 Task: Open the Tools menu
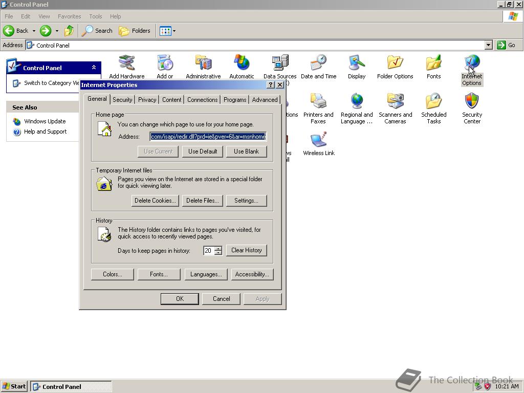click(95, 16)
